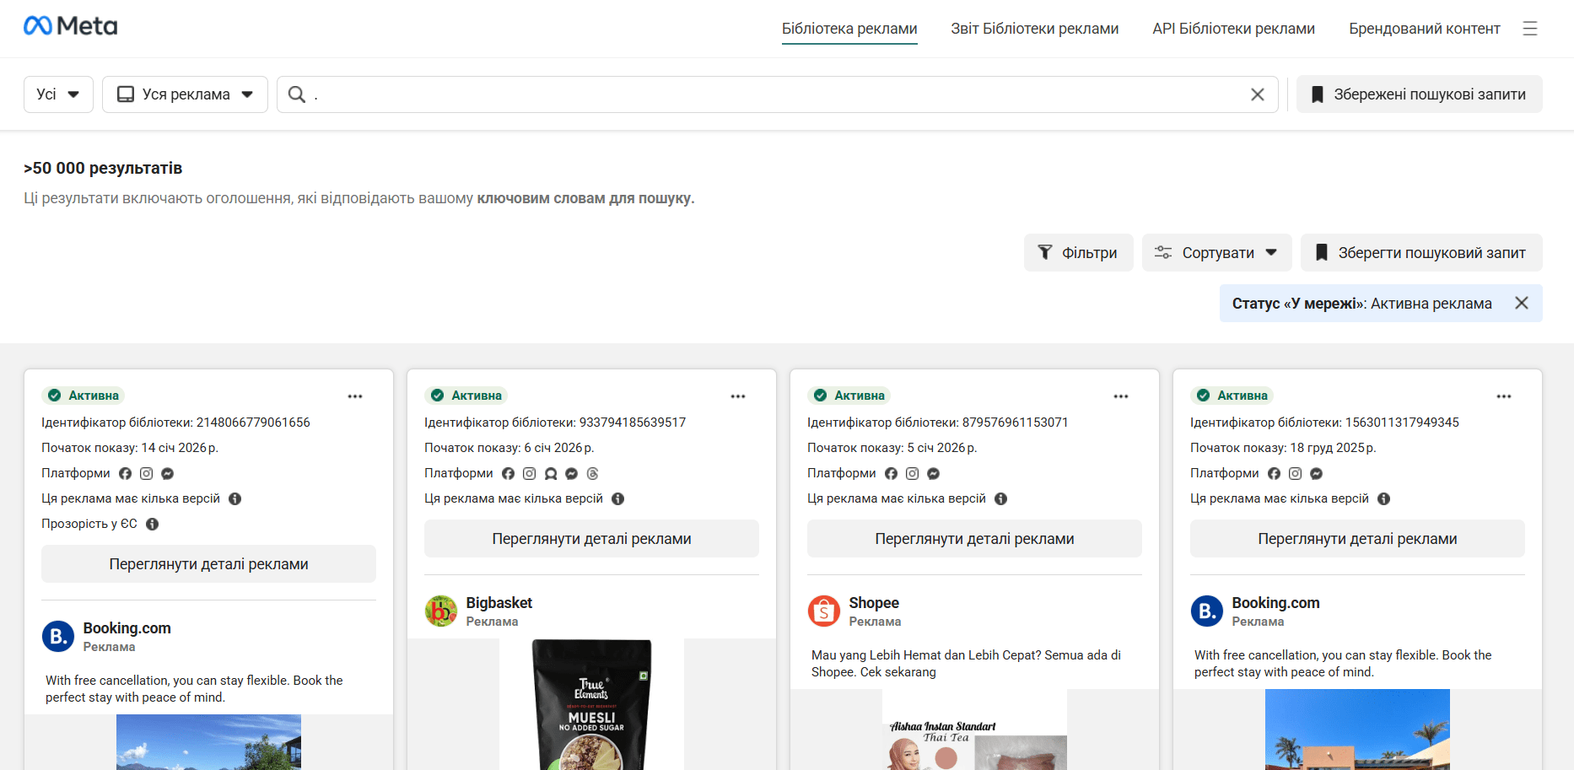Click 'Mau yang Lebih Hemat' Shopee ad text
Viewport: 1574px width, 770px height.
click(966, 664)
